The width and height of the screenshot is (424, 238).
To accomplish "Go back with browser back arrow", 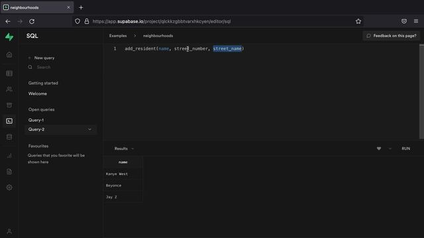I will (8, 21).
